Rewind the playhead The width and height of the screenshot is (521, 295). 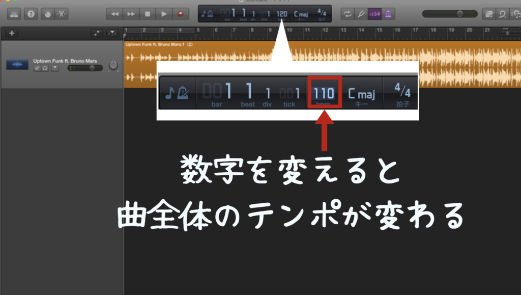pyautogui.click(x=114, y=14)
